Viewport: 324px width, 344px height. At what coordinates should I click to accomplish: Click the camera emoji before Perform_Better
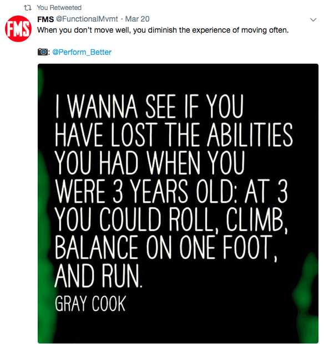[43, 52]
